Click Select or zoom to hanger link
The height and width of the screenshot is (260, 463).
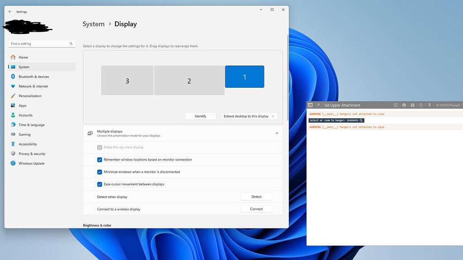coord(336,120)
